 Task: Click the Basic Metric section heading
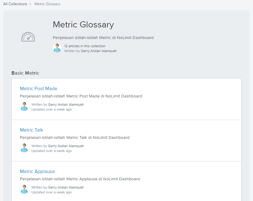[x=25, y=73]
